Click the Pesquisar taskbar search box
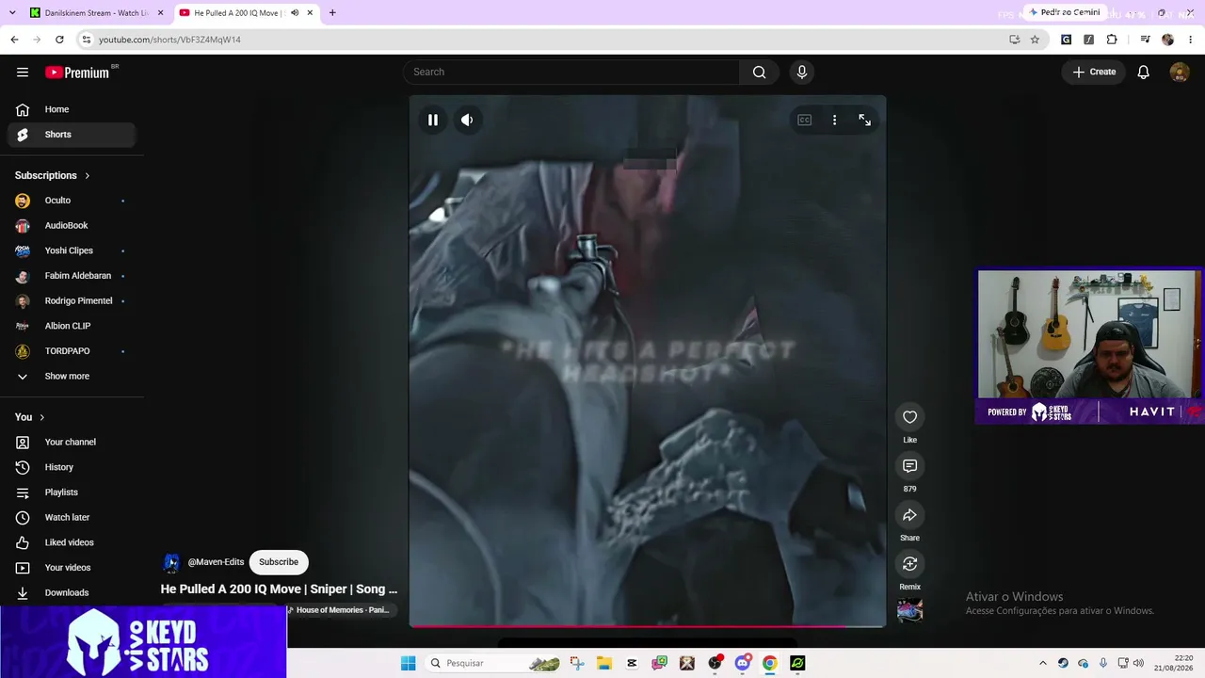The image size is (1205, 678). click(x=495, y=663)
